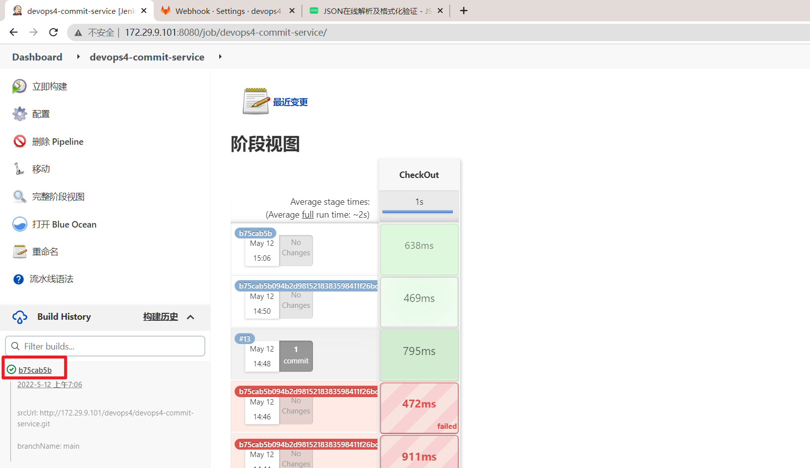Click the green success status icon for b75cab5b

tap(11, 369)
